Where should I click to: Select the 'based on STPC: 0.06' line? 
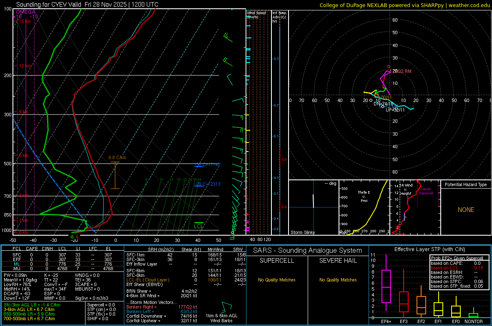click(457, 281)
